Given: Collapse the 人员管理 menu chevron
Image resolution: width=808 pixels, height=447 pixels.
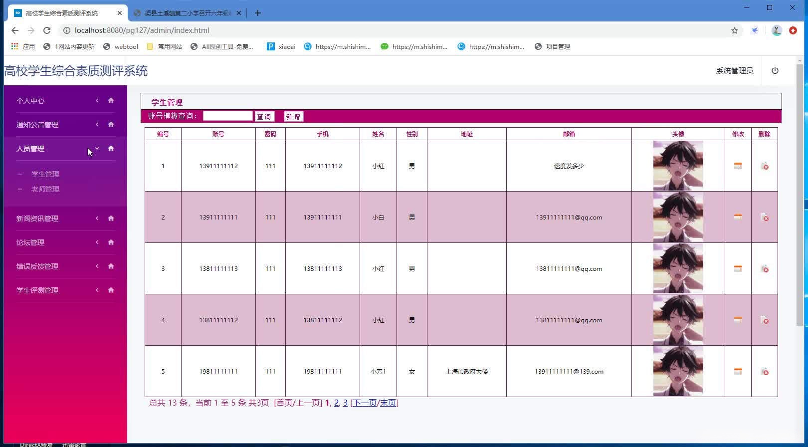Looking at the screenshot, I should pyautogui.click(x=97, y=149).
